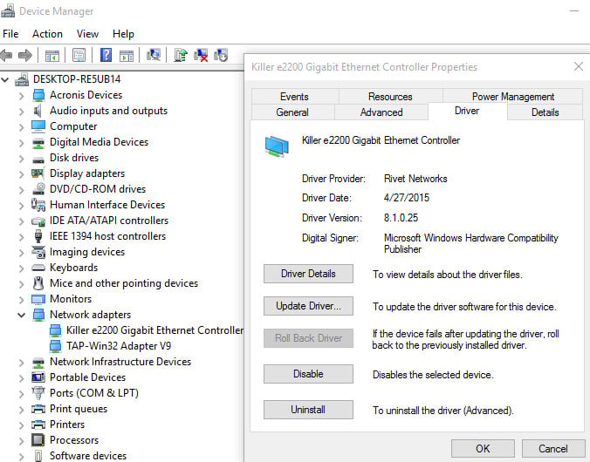Viewport: 590px width, 462px height.
Task: Collapse the Network adapters category
Action: point(22,315)
